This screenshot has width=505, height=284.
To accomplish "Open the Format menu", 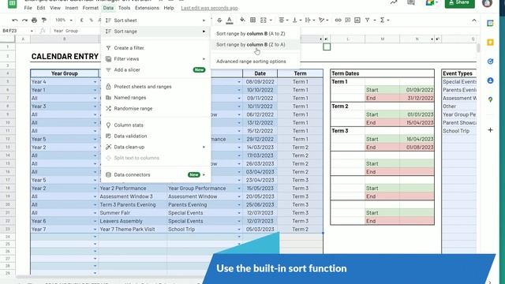I will (x=91, y=8).
